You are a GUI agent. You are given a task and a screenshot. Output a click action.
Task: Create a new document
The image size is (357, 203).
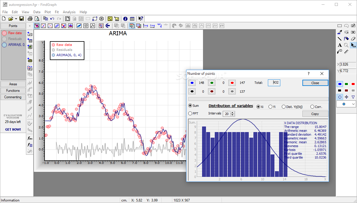click(x=4, y=19)
